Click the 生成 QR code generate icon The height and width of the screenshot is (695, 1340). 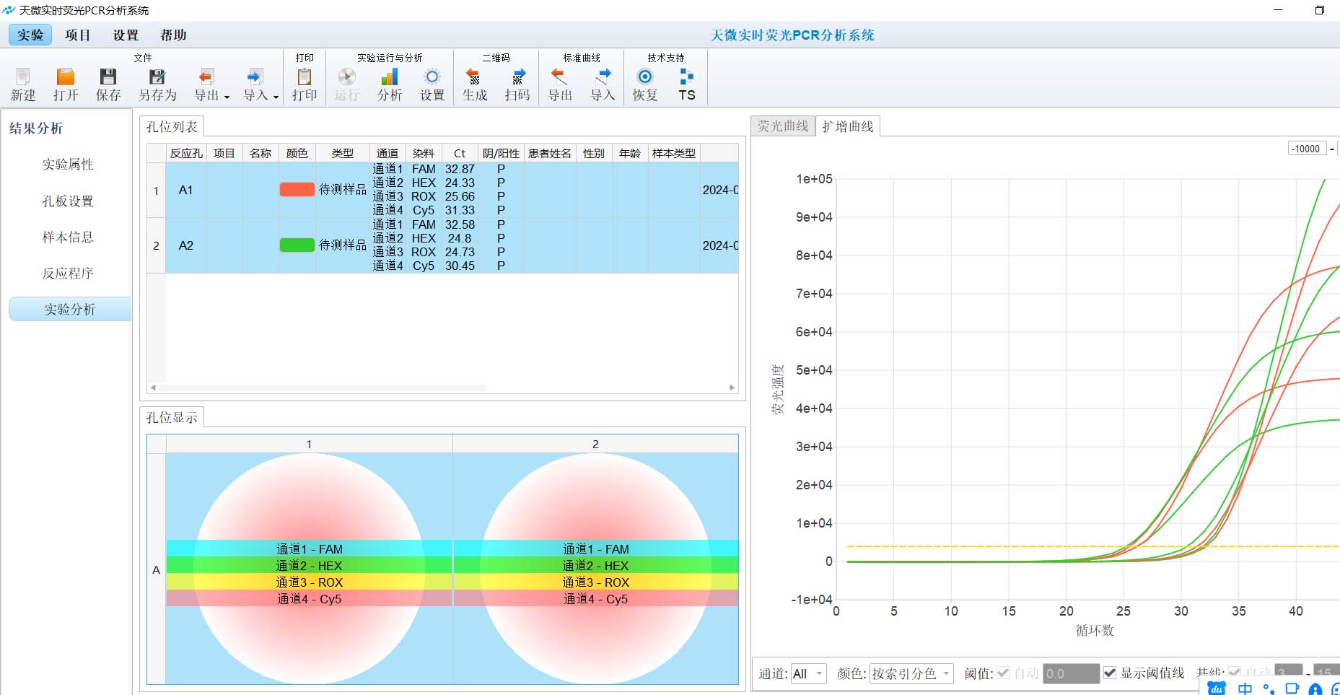[474, 77]
